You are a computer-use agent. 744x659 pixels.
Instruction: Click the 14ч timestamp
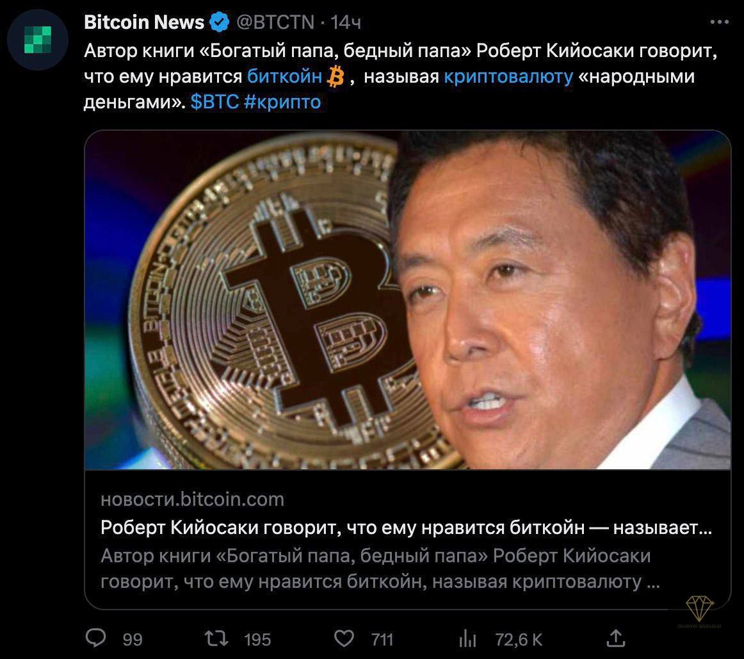click(346, 22)
